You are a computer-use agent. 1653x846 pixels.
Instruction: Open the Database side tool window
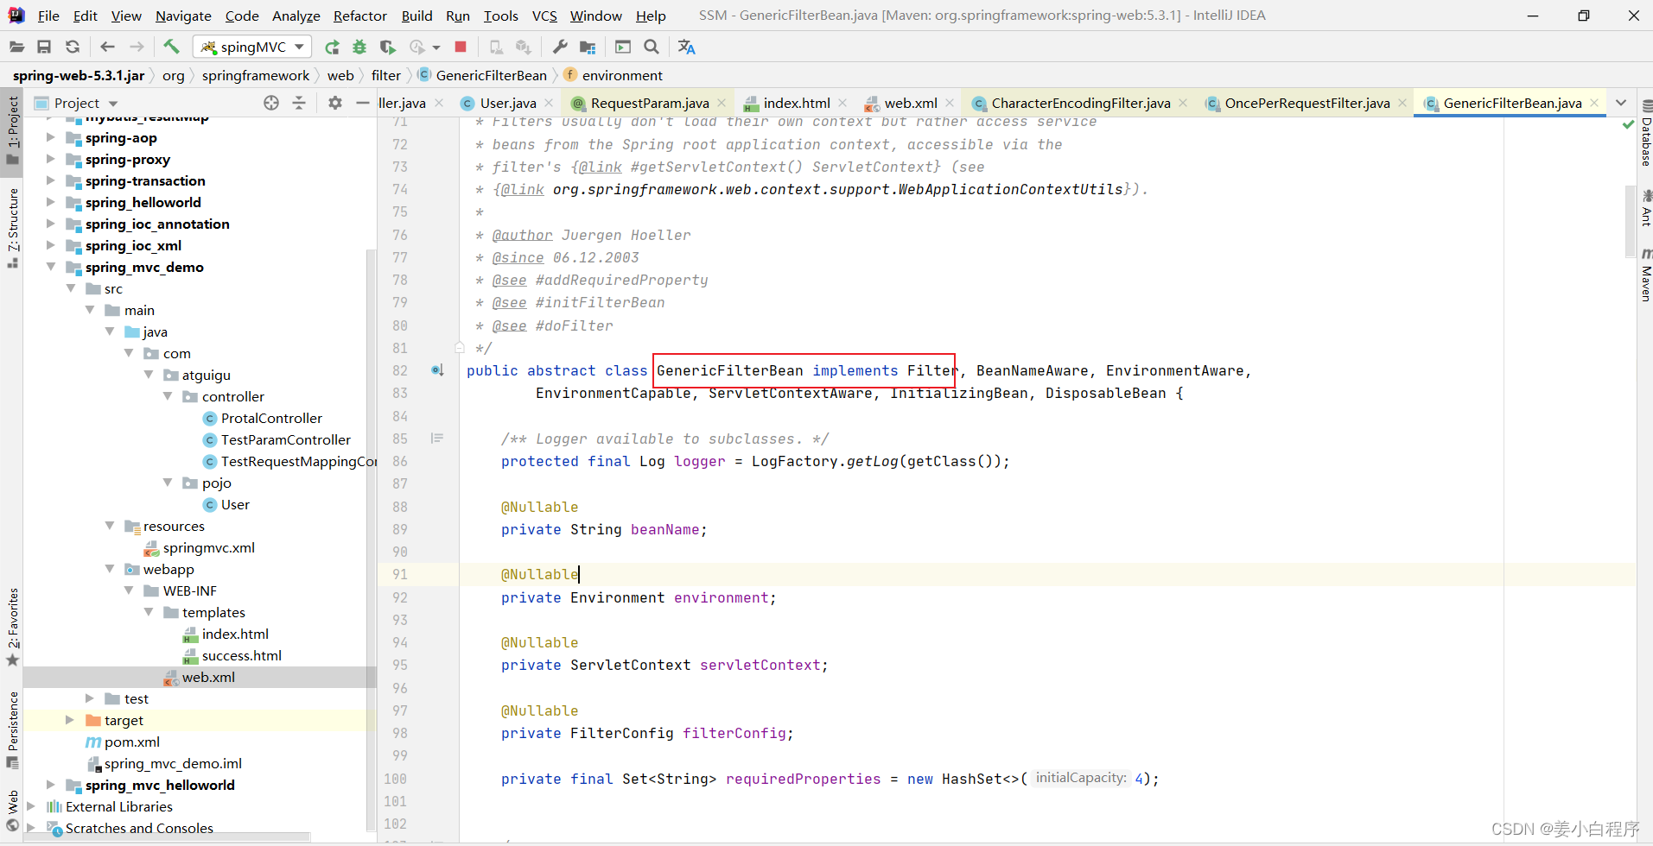1645,134
